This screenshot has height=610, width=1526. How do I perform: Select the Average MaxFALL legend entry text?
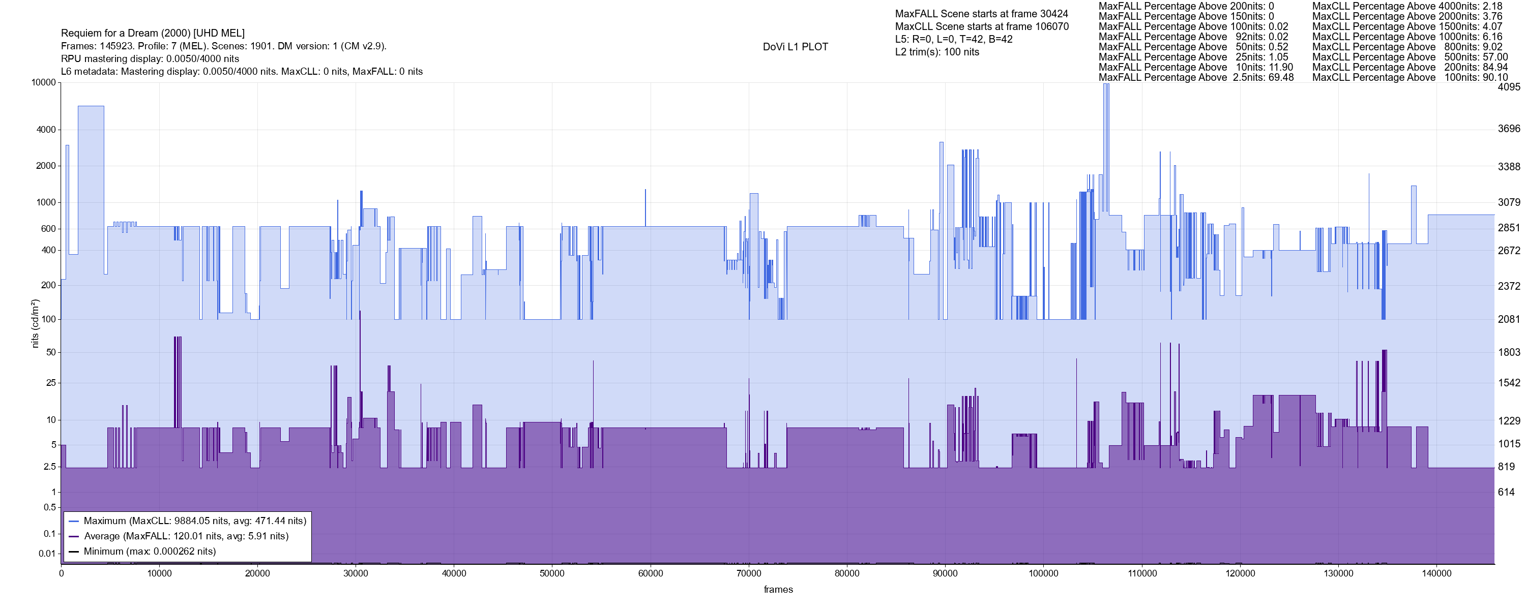(186, 537)
